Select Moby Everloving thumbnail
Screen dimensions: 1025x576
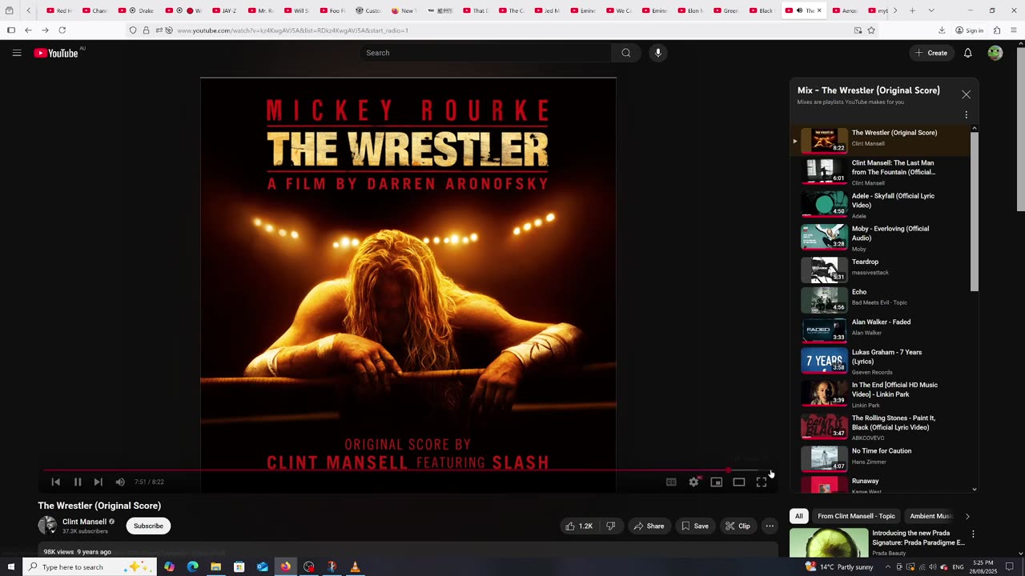click(x=824, y=238)
